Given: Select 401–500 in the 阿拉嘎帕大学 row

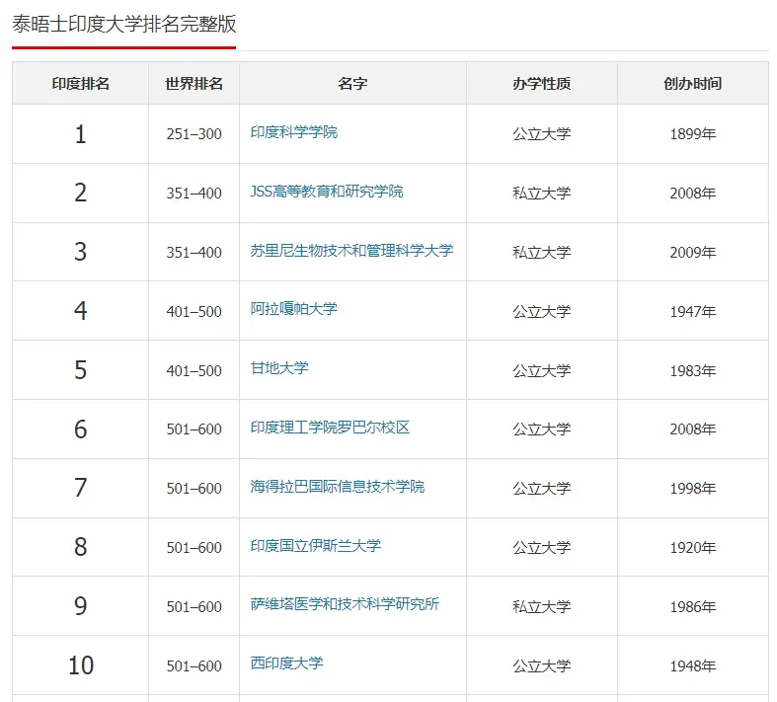Looking at the screenshot, I should tap(194, 312).
